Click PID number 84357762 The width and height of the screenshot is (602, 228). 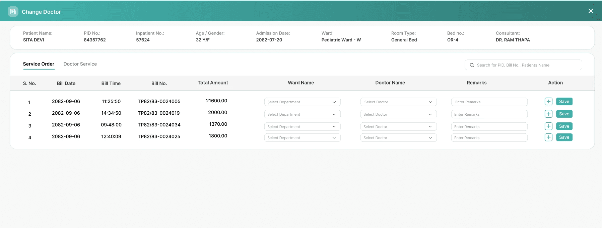[x=95, y=40]
